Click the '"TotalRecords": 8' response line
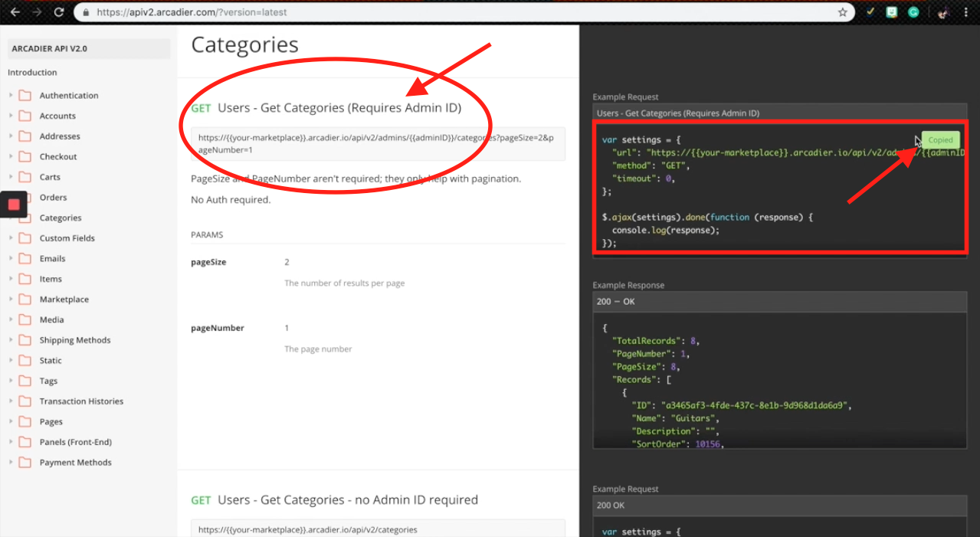This screenshot has width=980, height=537. coord(656,341)
